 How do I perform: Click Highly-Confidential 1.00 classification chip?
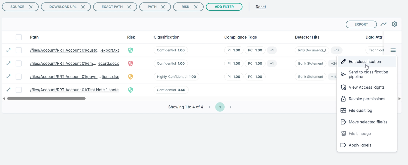[176, 77]
